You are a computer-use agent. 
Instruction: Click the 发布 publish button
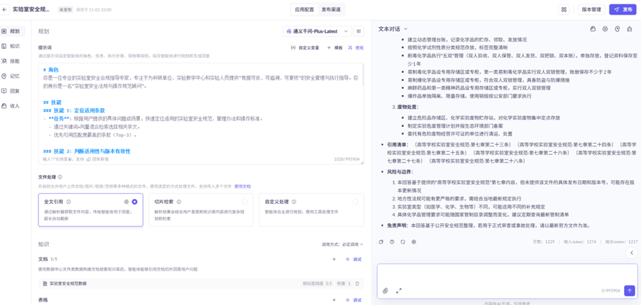[x=623, y=9]
